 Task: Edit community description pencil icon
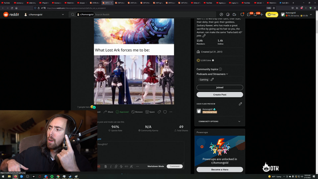[x=204, y=36]
